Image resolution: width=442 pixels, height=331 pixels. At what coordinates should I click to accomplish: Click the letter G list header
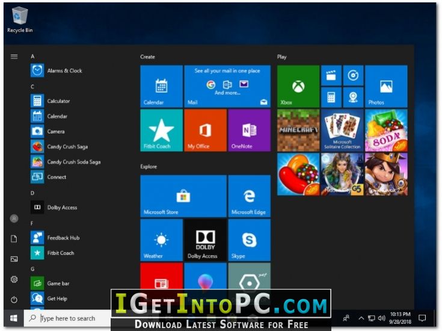(x=32, y=269)
